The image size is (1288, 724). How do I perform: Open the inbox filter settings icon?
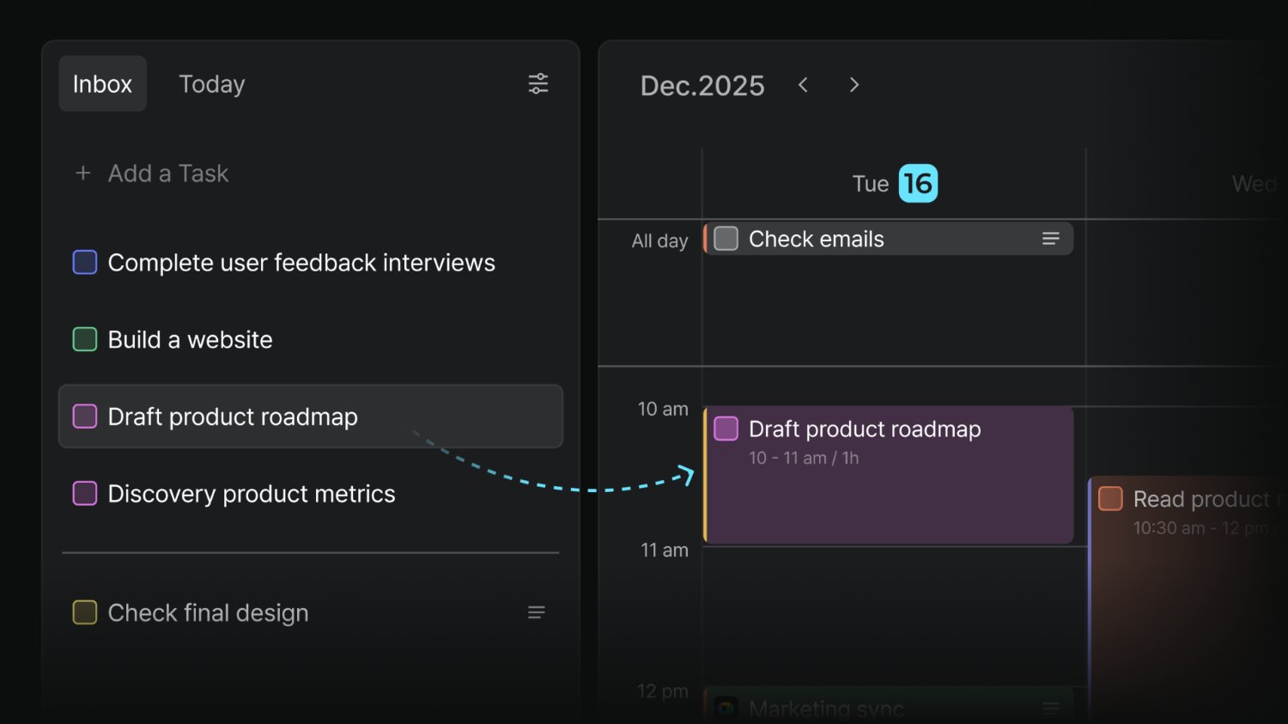click(x=538, y=83)
